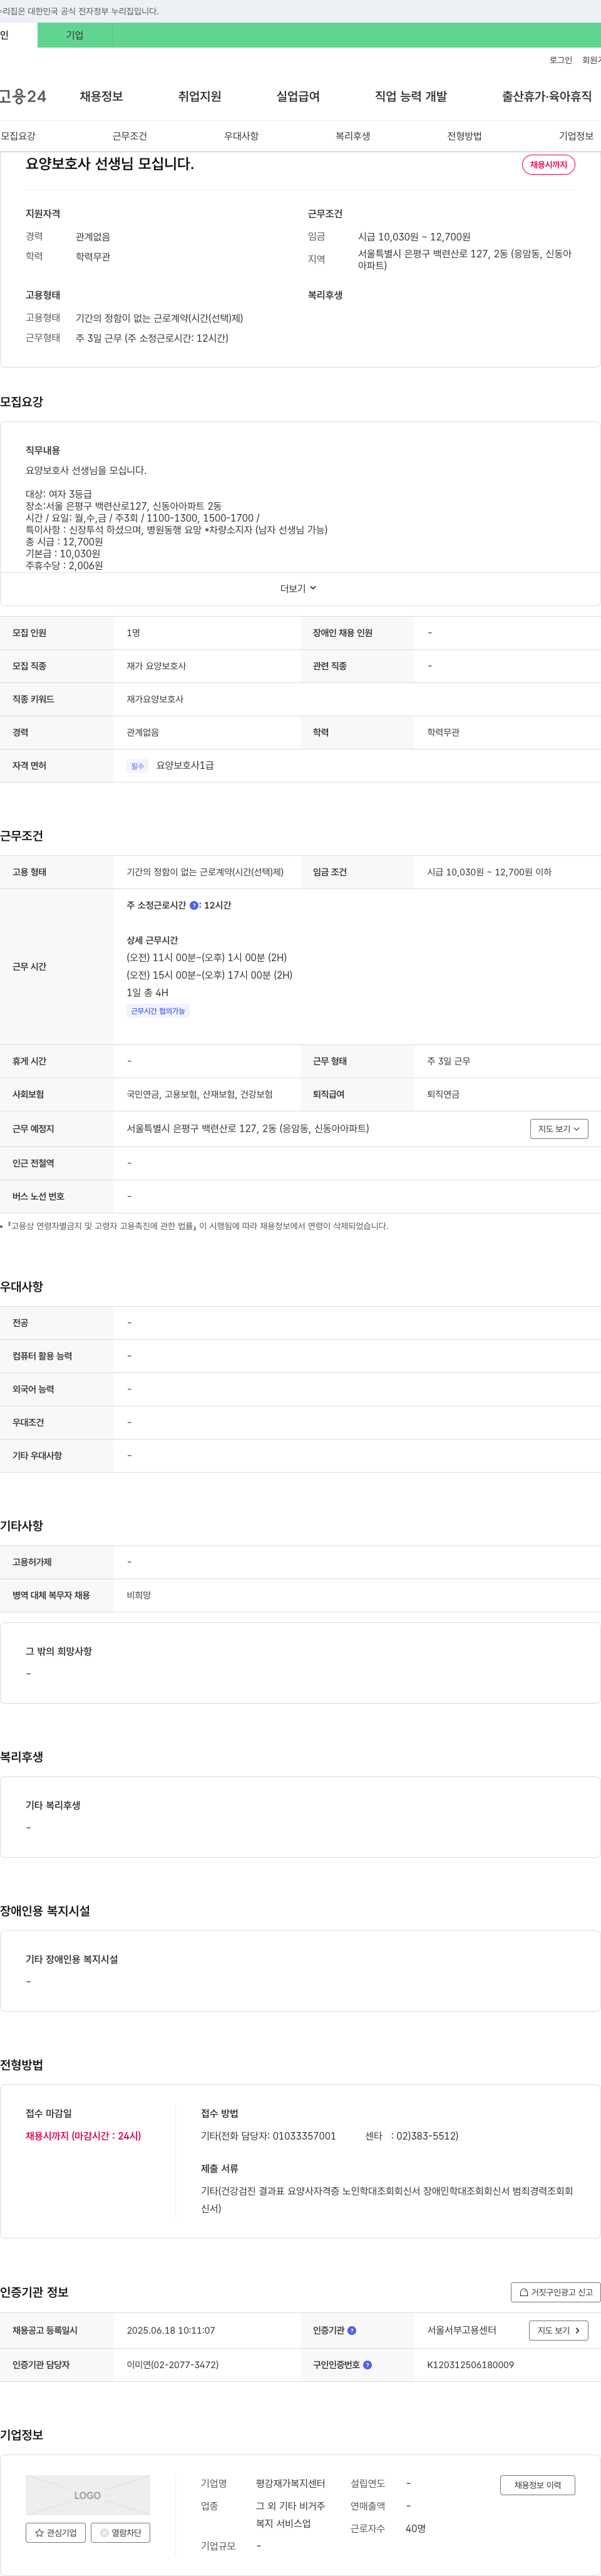Click the company LOGO thumbnail

[x=88, y=2495]
